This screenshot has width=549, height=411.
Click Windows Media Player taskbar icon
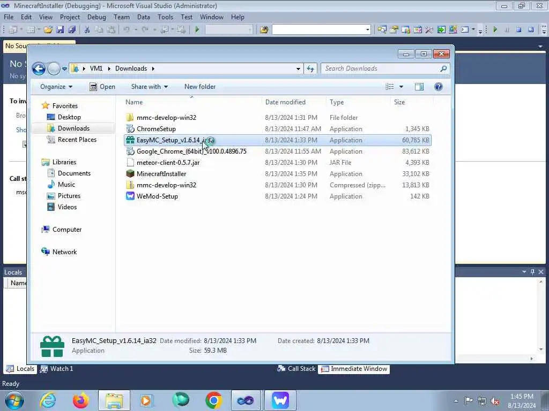pos(146,400)
